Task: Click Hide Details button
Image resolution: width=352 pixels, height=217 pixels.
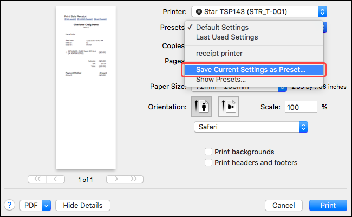Action: 83,205
